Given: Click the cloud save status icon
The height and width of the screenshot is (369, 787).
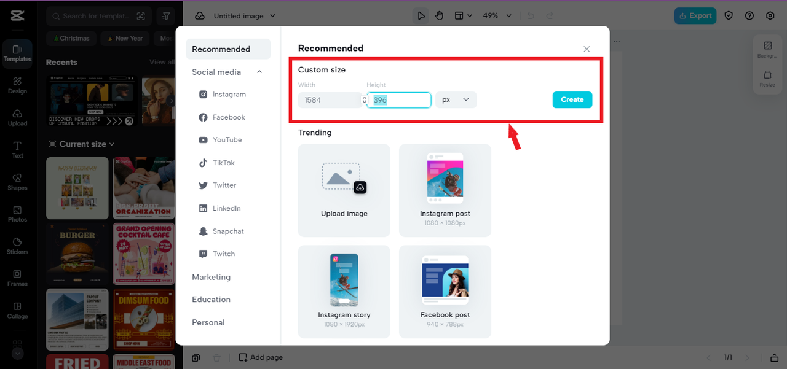Looking at the screenshot, I should [199, 16].
